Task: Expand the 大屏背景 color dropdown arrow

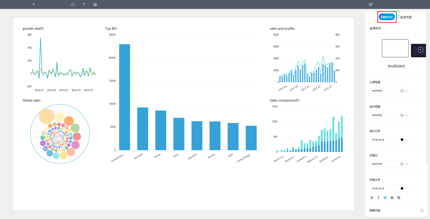Action: 406,91
